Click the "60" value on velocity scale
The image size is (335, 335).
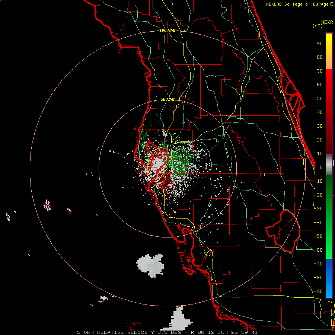(x=320, y=84)
